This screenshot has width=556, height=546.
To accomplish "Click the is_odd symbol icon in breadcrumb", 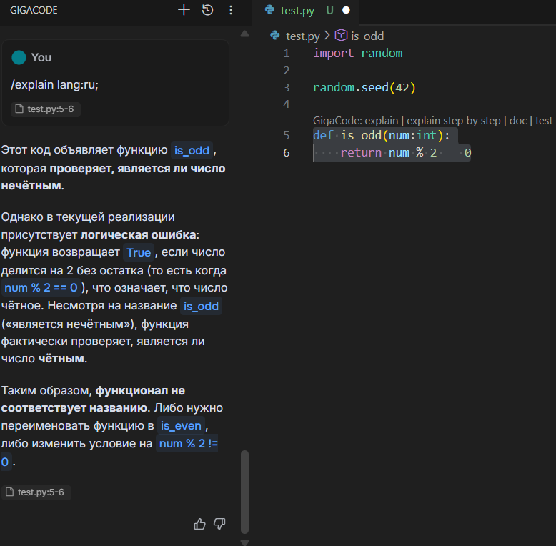I will (341, 36).
